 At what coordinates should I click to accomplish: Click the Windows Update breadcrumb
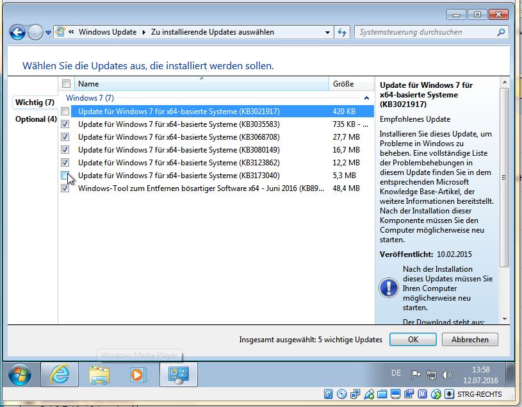pos(108,32)
